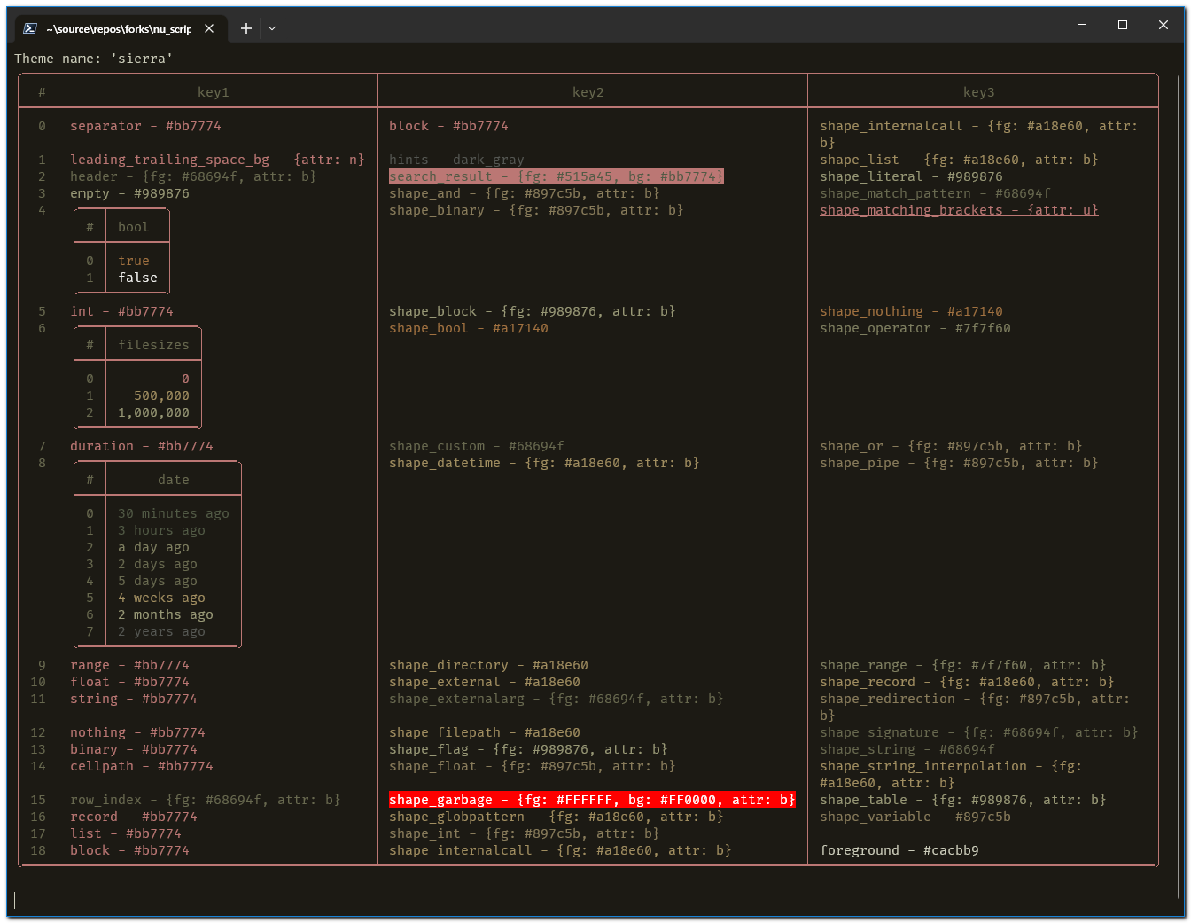Click the key3 column header
This screenshot has width=1191, height=923.
point(979,92)
